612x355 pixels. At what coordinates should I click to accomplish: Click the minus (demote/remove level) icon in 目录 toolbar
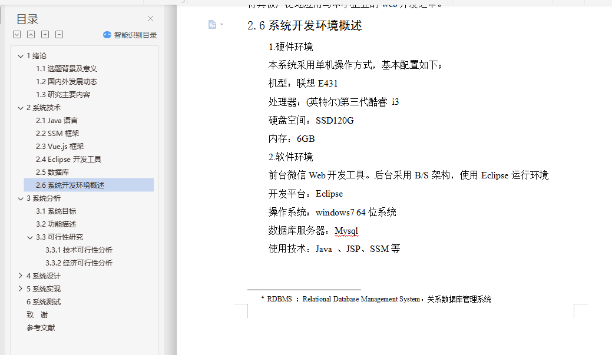coord(59,34)
